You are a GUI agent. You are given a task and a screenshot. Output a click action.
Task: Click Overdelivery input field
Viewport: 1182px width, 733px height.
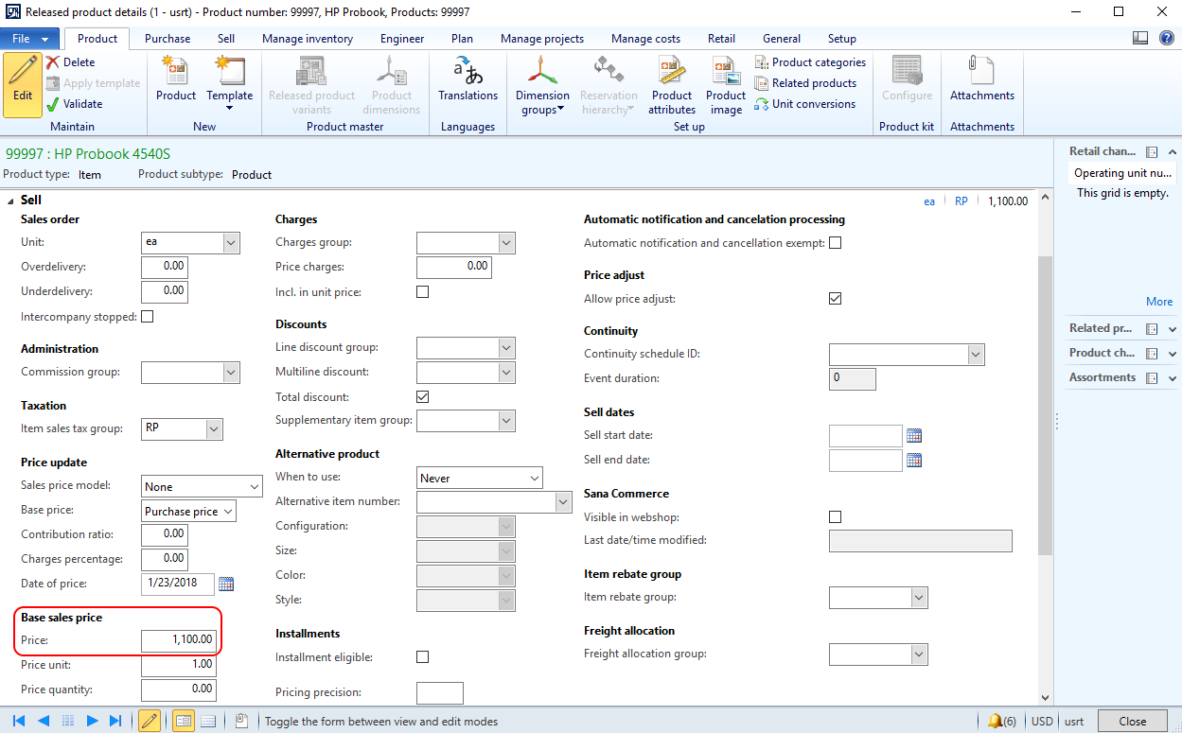[x=164, y=268]
